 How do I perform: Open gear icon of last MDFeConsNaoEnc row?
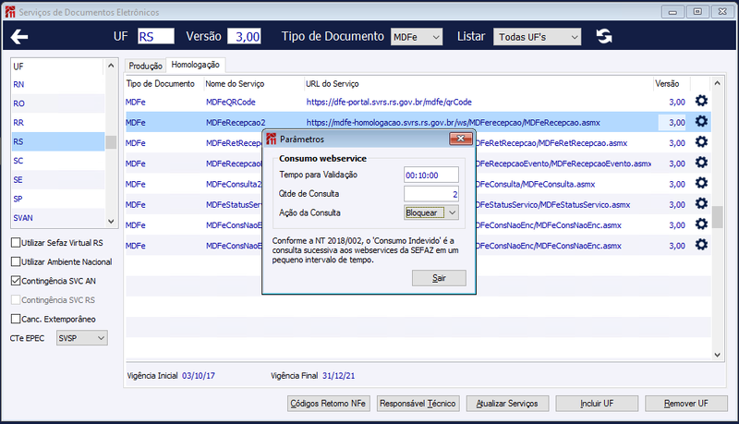coord(701,245)
